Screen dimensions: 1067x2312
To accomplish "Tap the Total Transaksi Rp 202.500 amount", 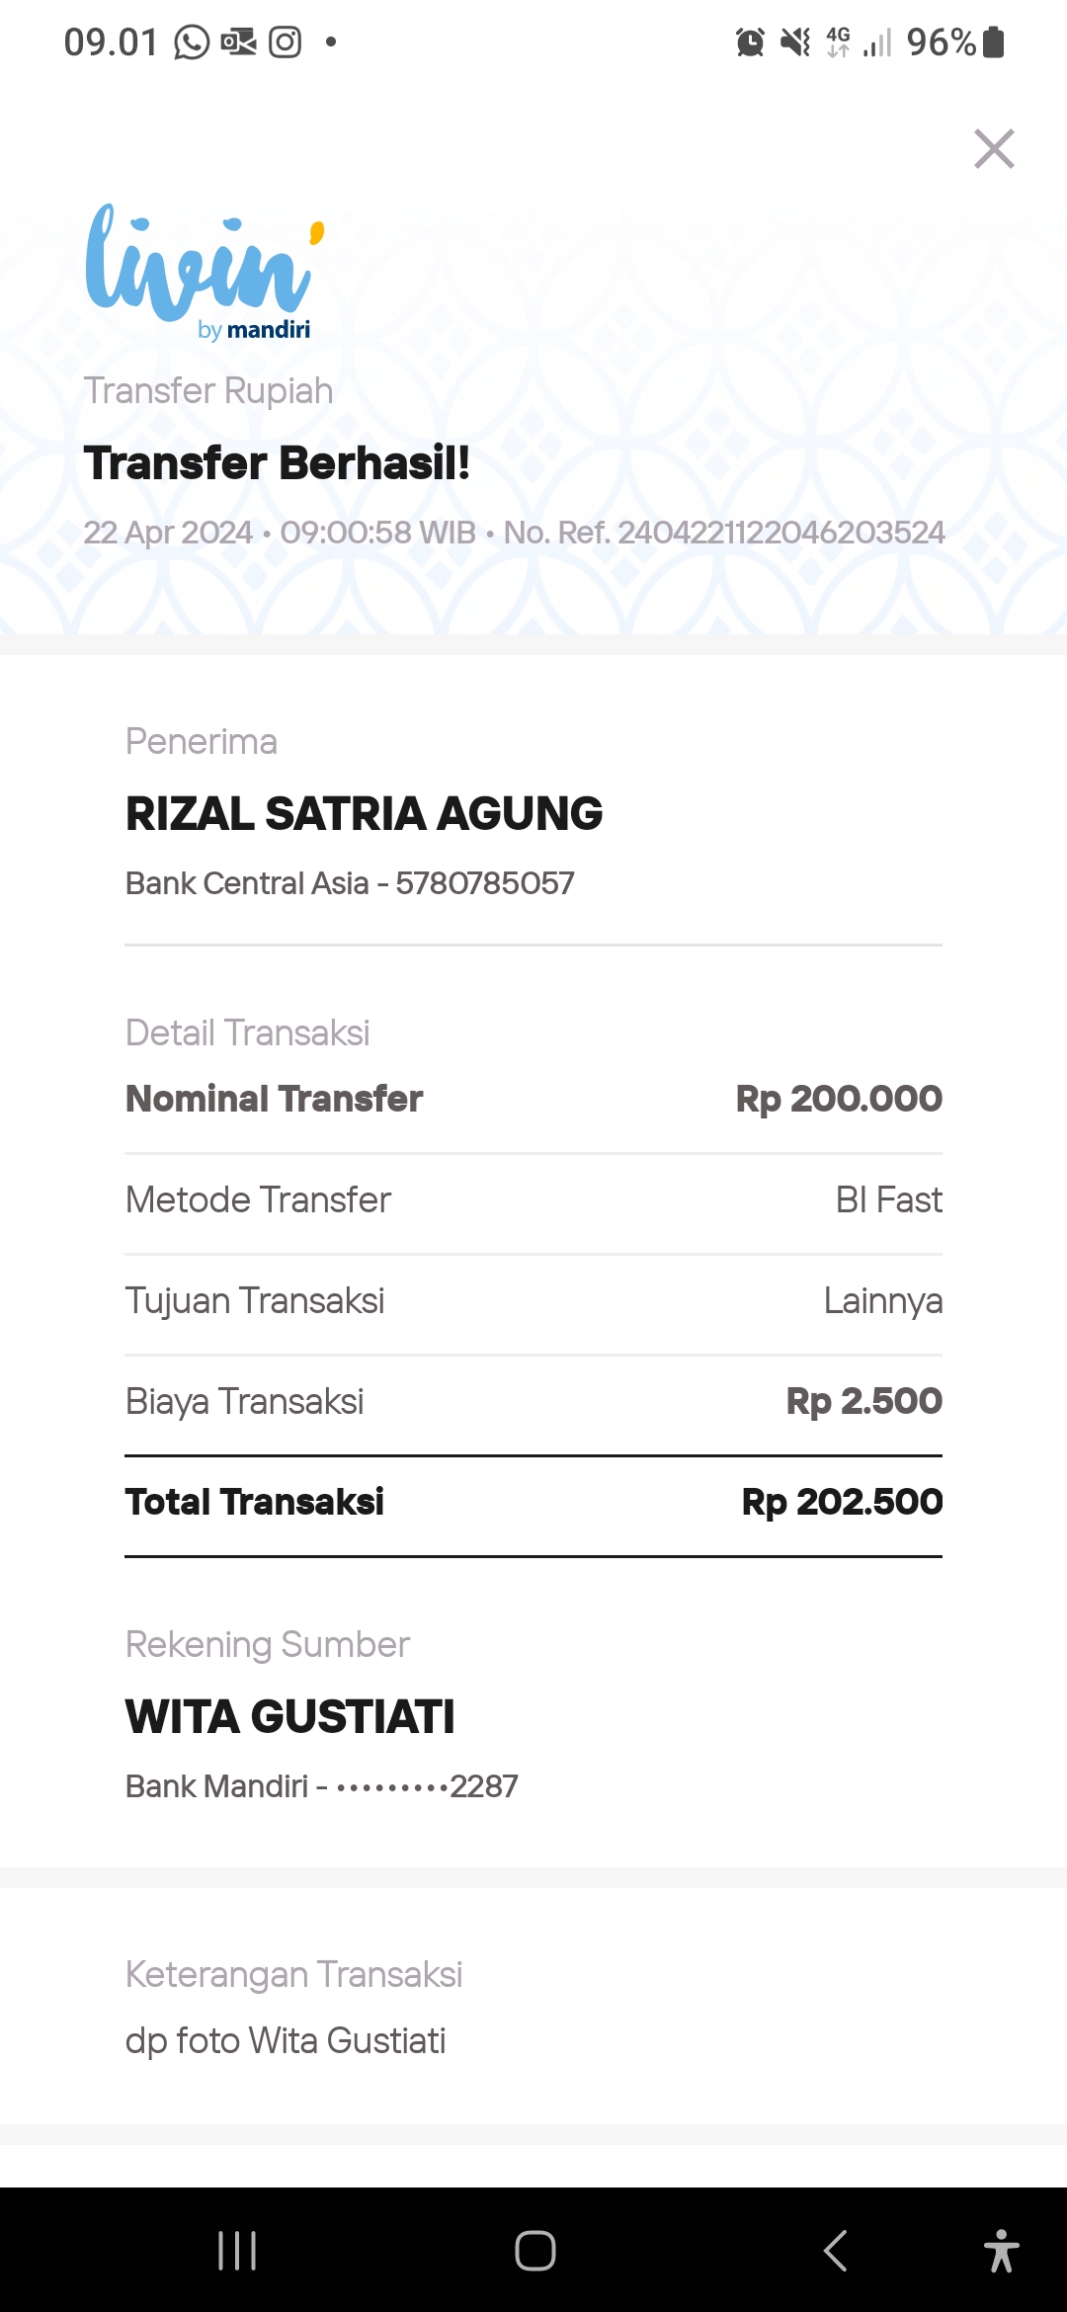I will pos(842,1502).
